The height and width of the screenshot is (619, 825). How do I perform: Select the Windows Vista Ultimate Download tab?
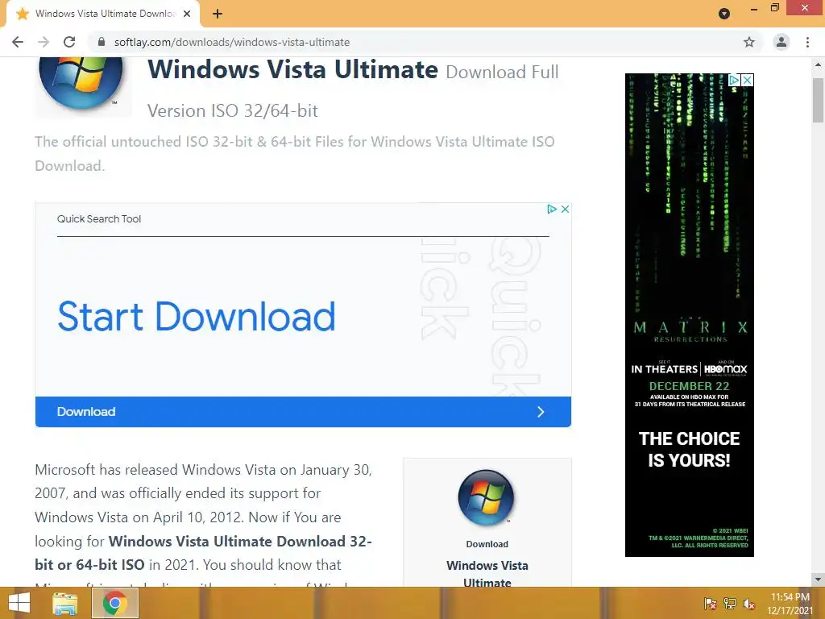[103, 14]
